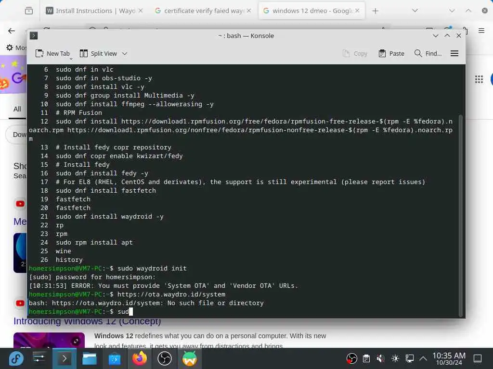The height and width of the screenshot is (369, 493).
Task: Open Split View in Konsole
Action: tap(98, 54)
